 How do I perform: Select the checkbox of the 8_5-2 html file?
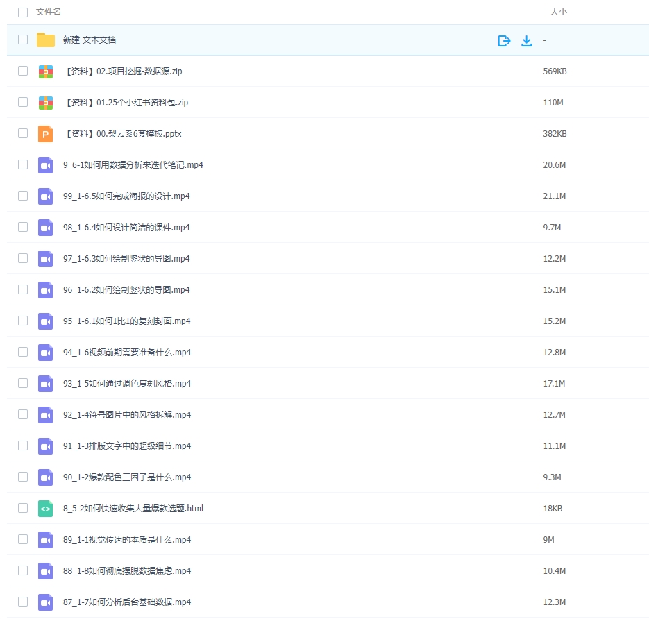tap(23, 508)
